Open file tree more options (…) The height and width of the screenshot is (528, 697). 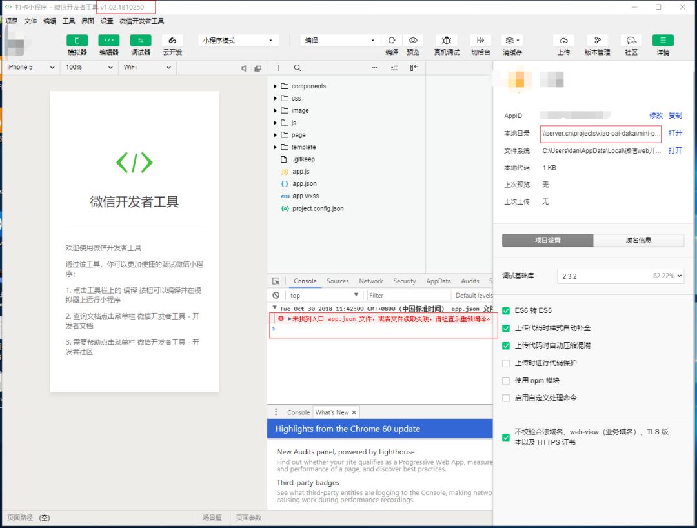pyautogui.click(x=375, y=68)
